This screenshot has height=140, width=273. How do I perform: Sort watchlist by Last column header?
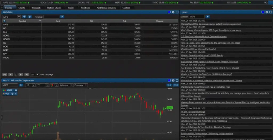tap(58, 21)
